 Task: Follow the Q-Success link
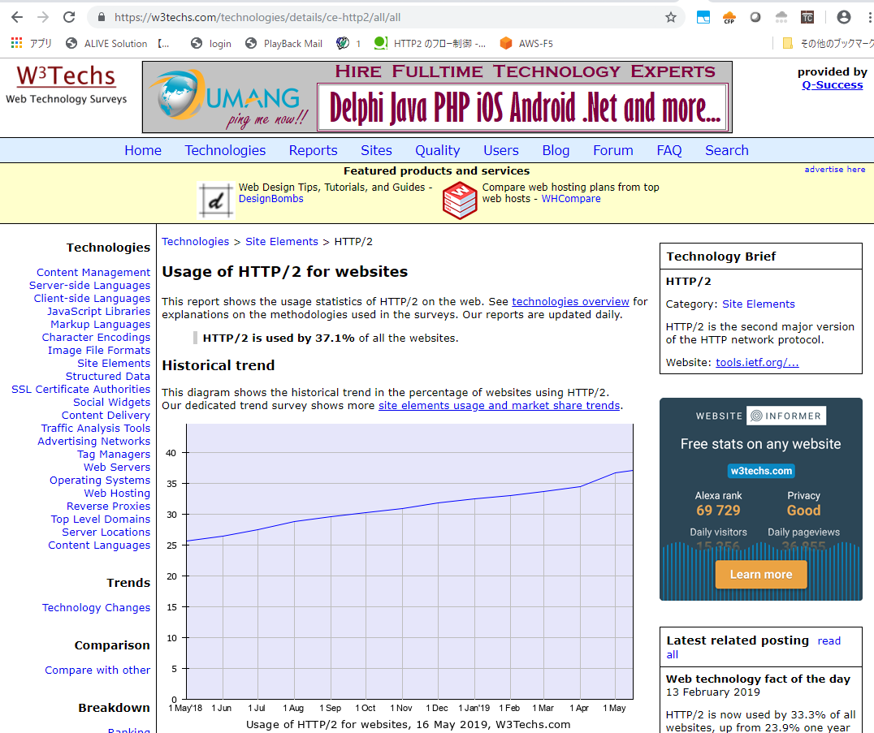pyautogui.click(x=833, y=85)
